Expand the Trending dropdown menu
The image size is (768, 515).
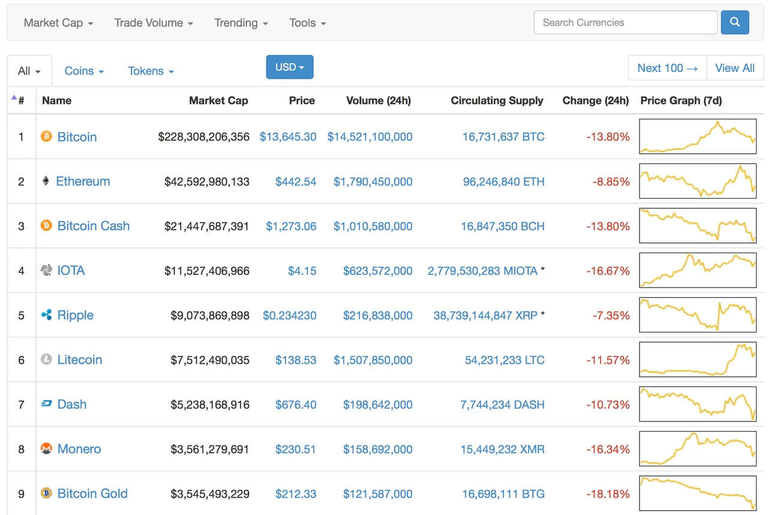241,23
